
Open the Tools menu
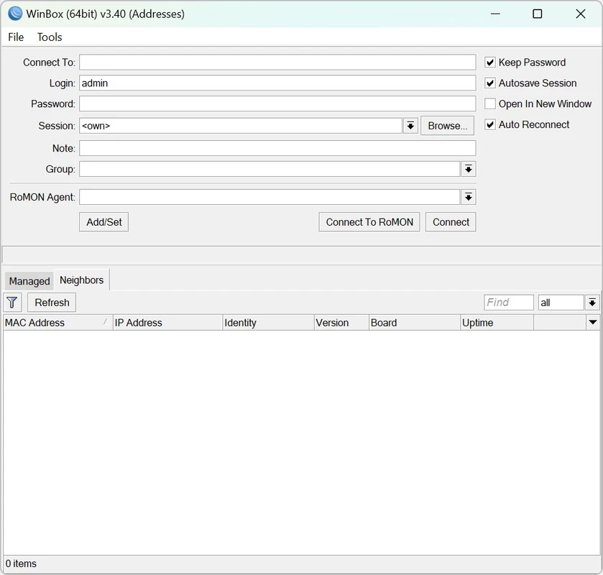50,37
